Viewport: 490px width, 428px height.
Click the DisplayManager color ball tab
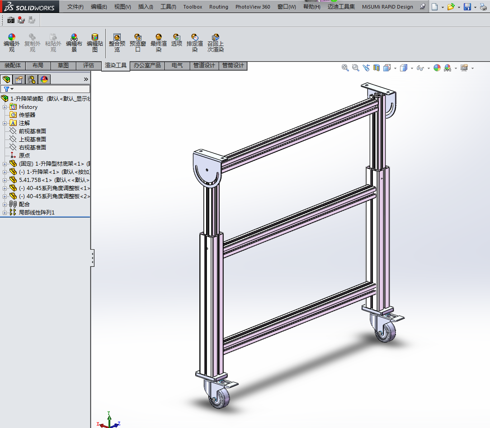point(44,80)
